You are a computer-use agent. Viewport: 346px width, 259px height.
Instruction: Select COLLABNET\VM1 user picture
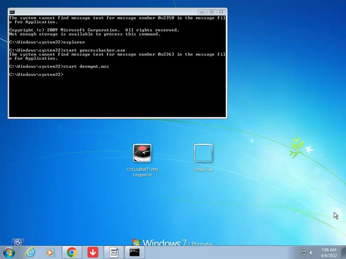142,153
